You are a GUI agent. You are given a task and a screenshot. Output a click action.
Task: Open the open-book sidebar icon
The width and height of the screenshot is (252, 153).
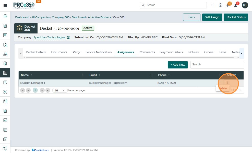click(5, 101)
